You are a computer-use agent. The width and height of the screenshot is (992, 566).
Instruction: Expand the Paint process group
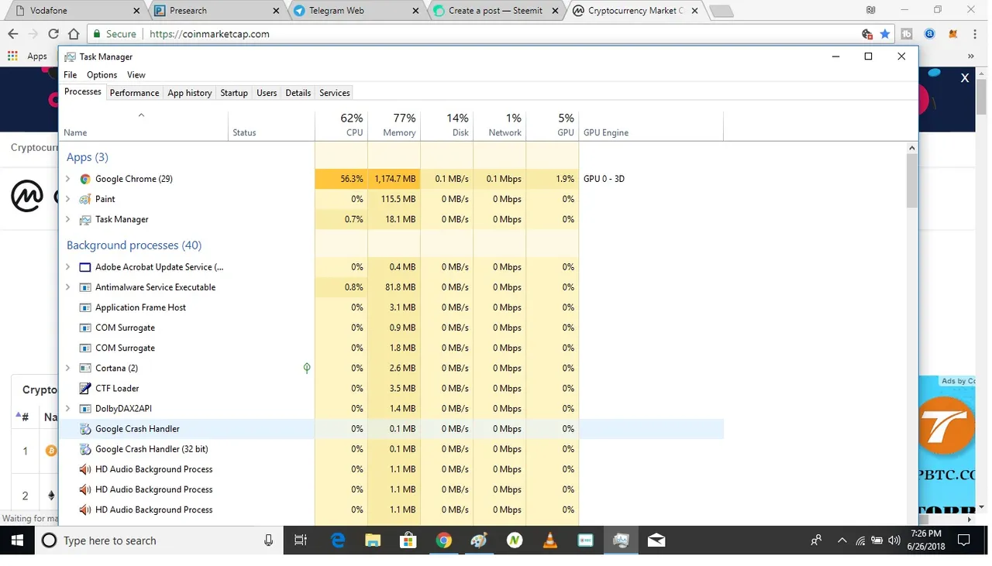point(67,199)
